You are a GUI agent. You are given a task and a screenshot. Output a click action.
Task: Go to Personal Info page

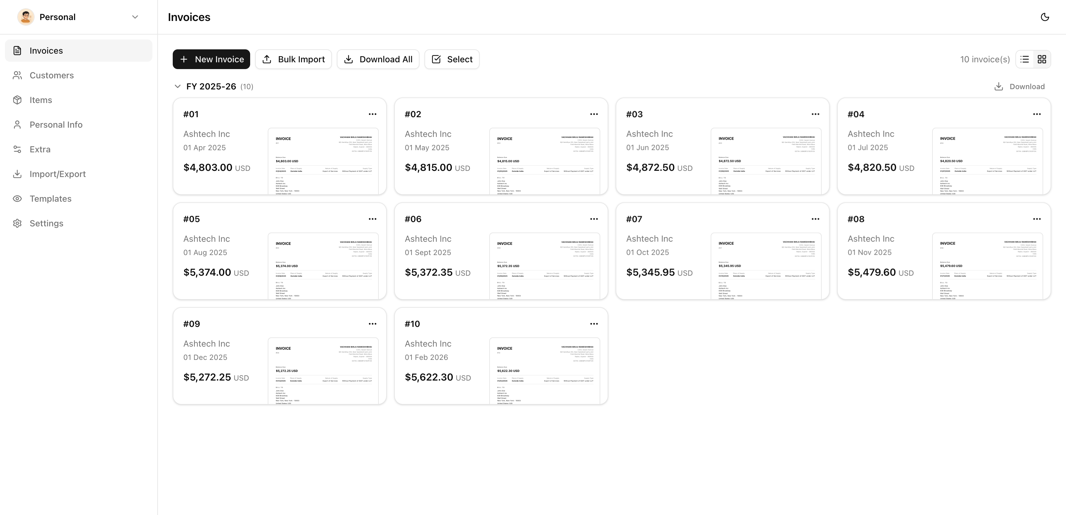(x=56, y=125)
